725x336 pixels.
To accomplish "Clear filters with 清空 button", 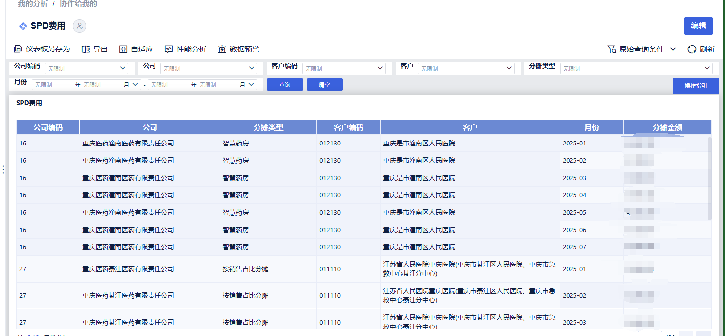I will click(x=324, y=85).
